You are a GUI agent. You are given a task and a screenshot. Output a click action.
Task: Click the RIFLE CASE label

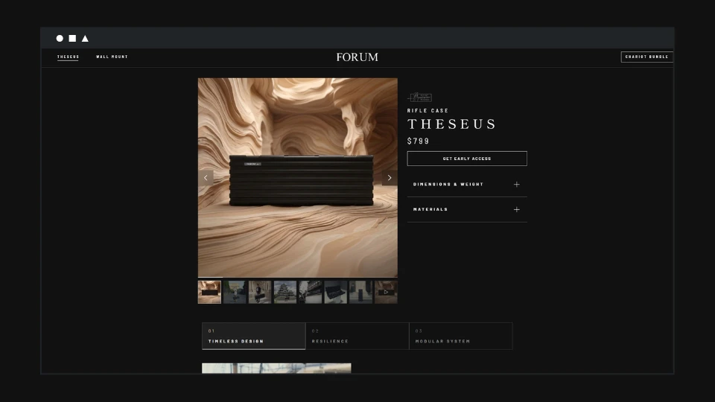[428, 111]
